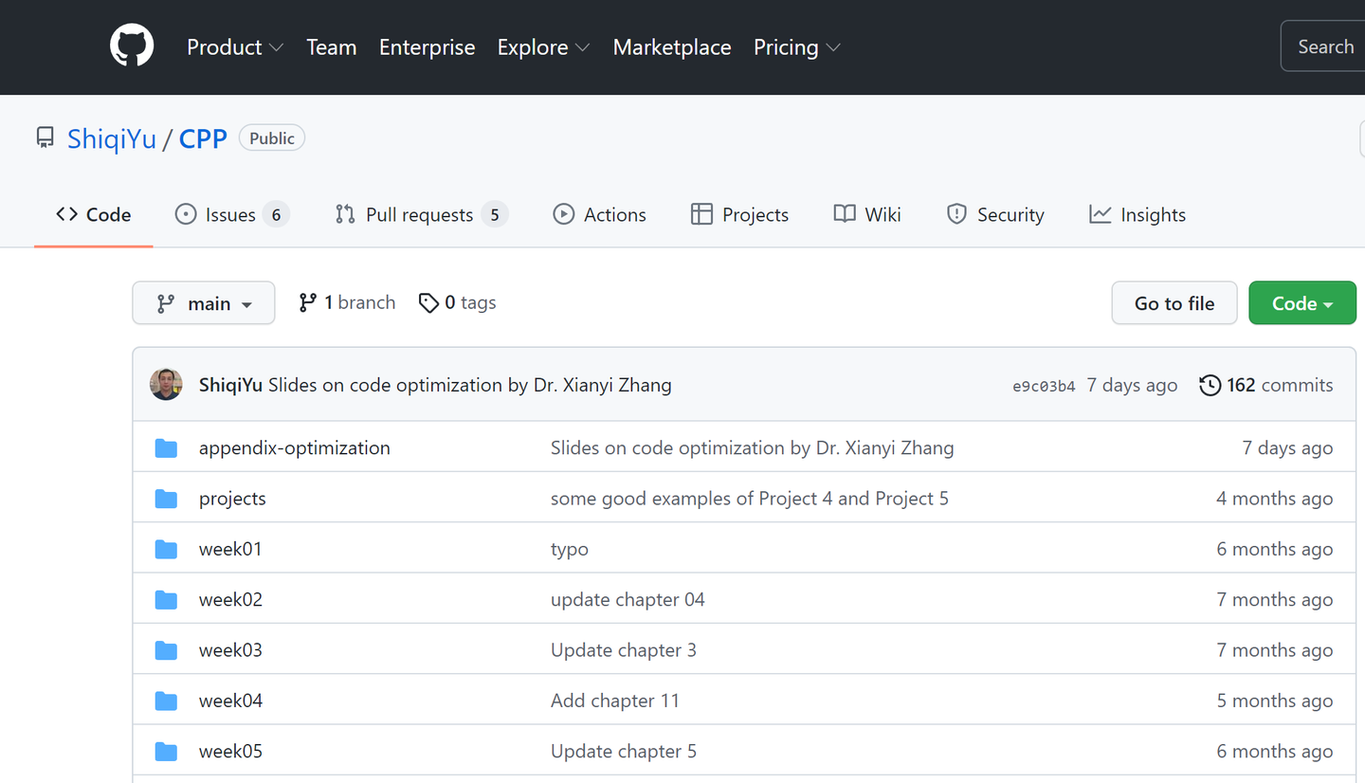This screenshot has height=783, width=1365.
Task: Click '7 months ago' in the week02 row
Action: (x=1275, y=599)
